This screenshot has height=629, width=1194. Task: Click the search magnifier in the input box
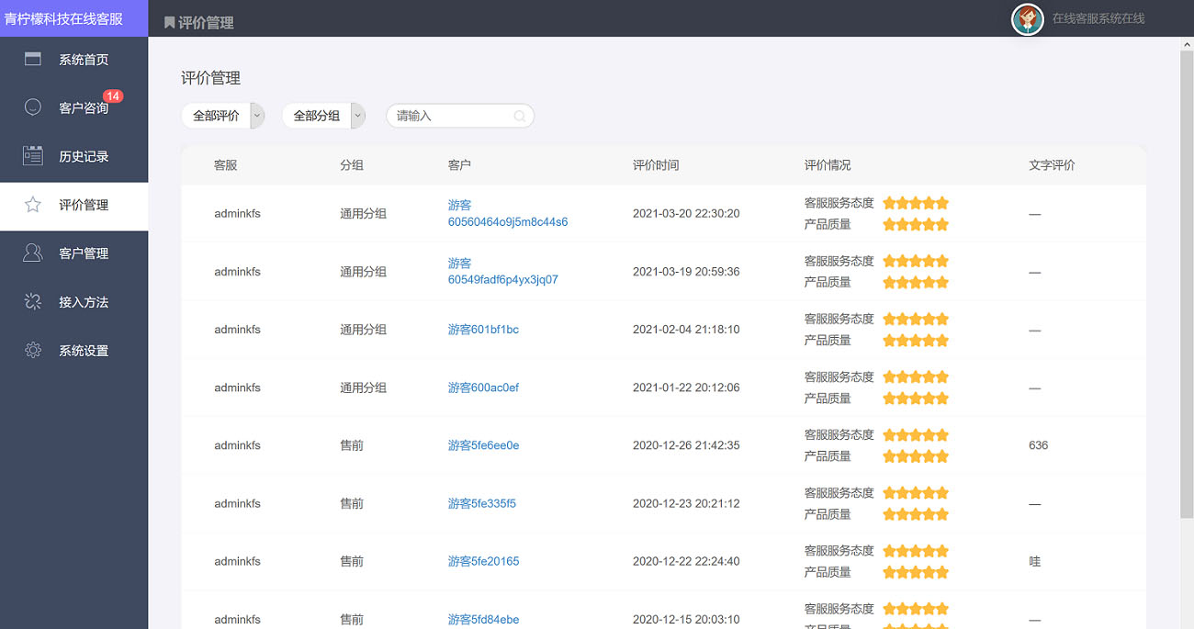pyautogui.click(x=520, y=116)
